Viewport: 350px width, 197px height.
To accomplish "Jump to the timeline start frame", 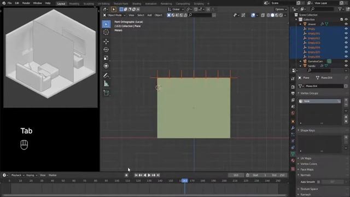I will [136, 175].
